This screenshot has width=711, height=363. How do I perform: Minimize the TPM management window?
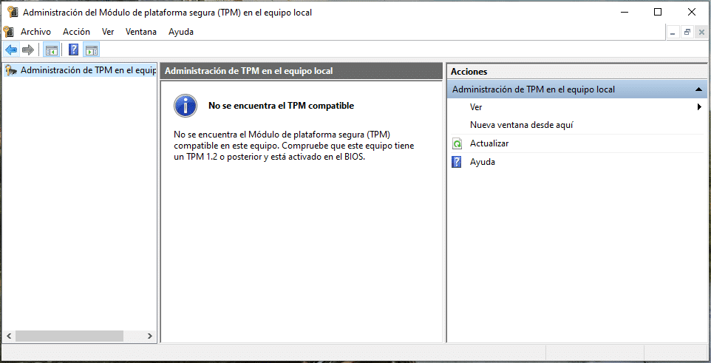click(625, 13)
